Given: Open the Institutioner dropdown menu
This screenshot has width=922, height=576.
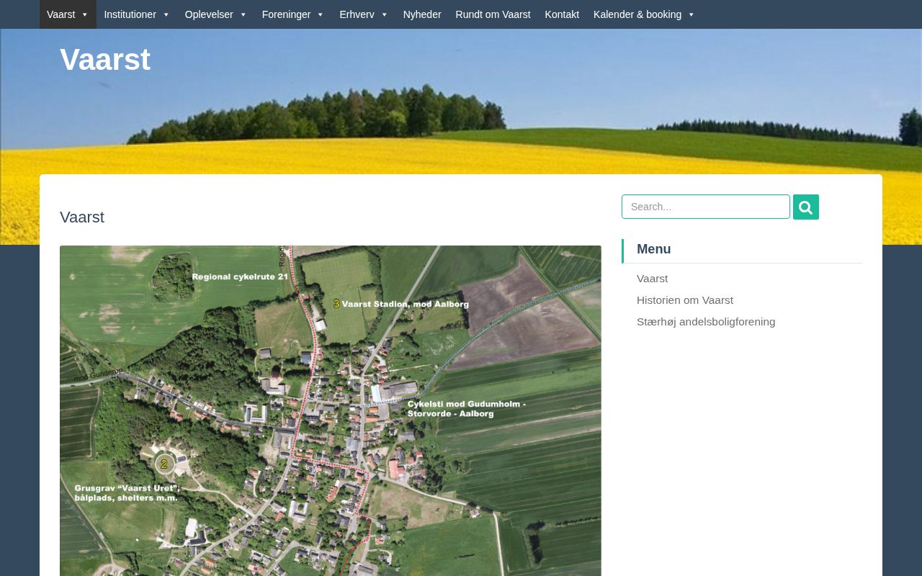Looking at the screenshot, I should click(x=137, y=14).
